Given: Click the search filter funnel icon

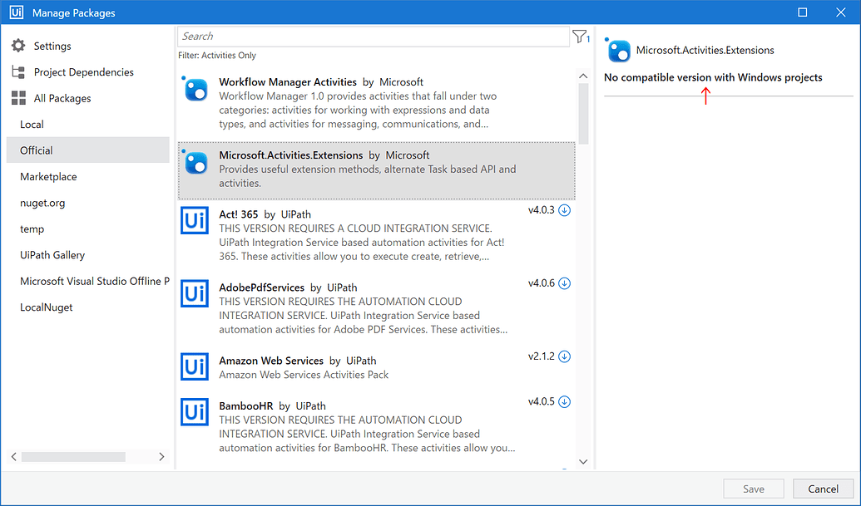Looking at the screenshot, I should (577, 37).
